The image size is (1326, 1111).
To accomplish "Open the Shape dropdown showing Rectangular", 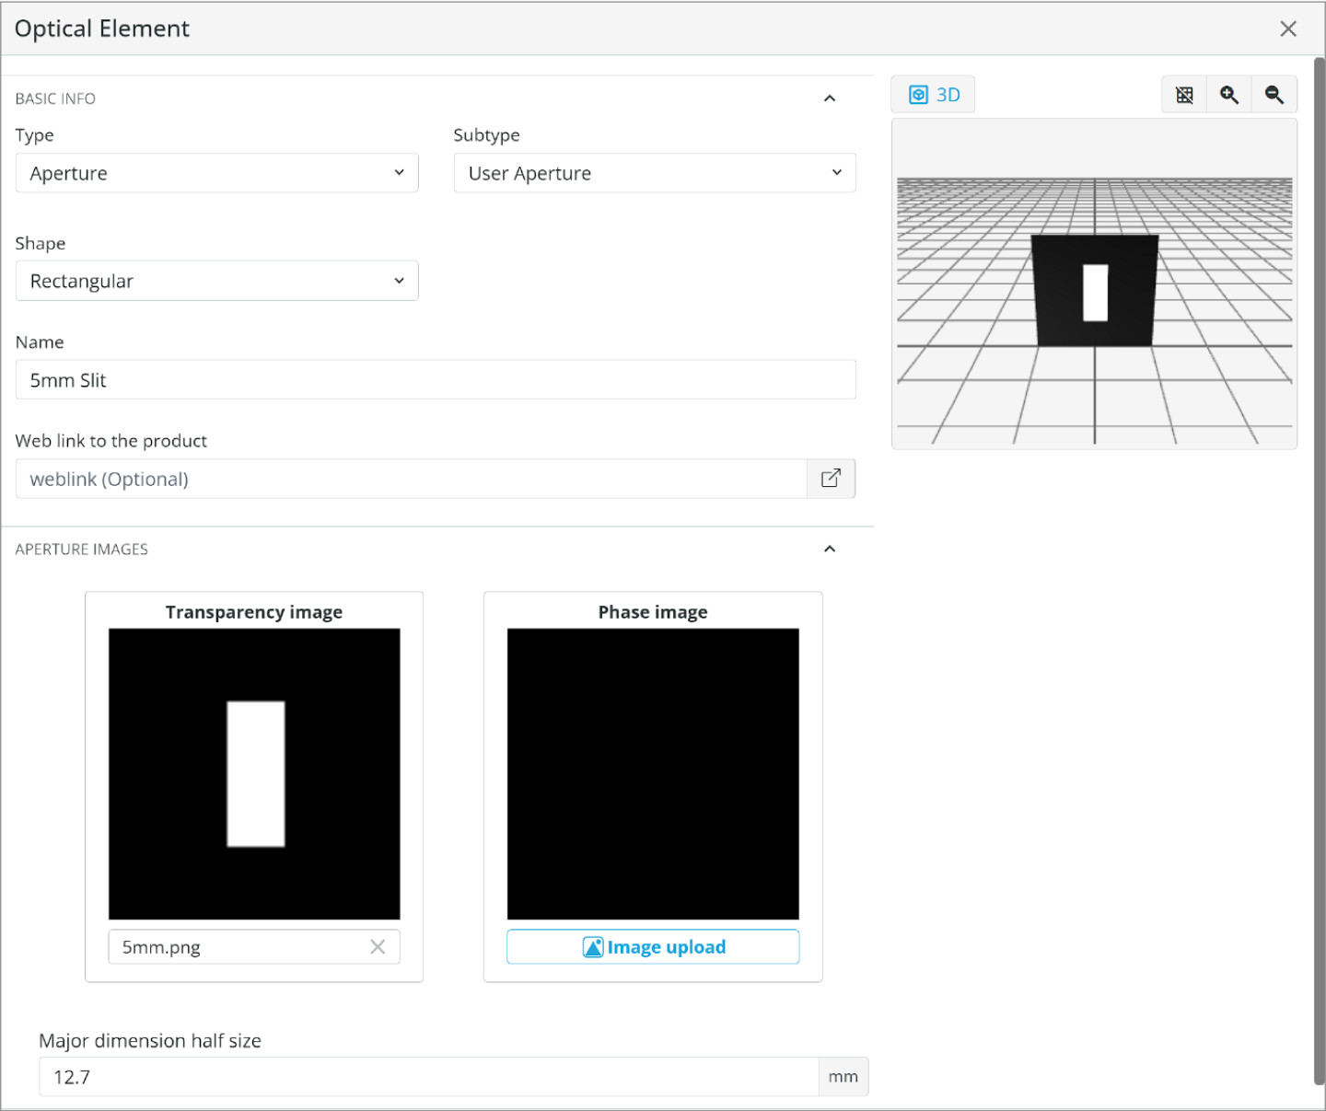I will click(217, 281).
